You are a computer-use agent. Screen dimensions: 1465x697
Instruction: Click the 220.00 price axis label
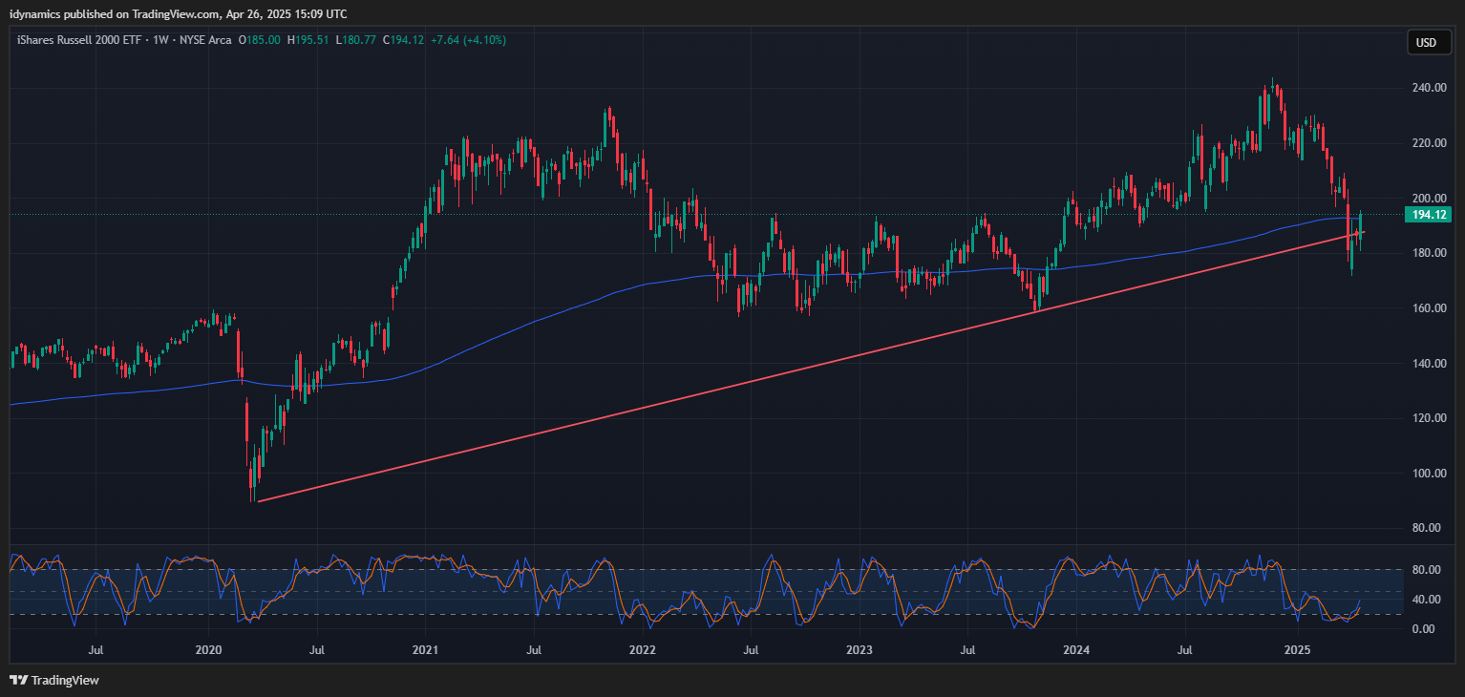(x=1429, y=143)
